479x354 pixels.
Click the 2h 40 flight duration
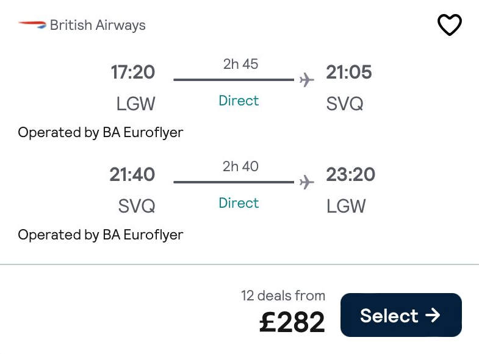pyautogui.click(x=240, y=166)
